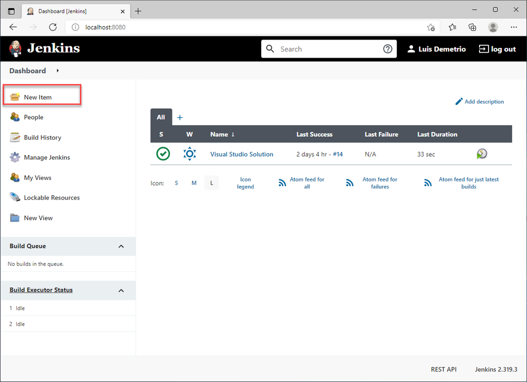This screenshot has width=527, height=382.
Task: Open Luis Demetrio user profile
Action: pyautogui.click(x=442, y=49)
